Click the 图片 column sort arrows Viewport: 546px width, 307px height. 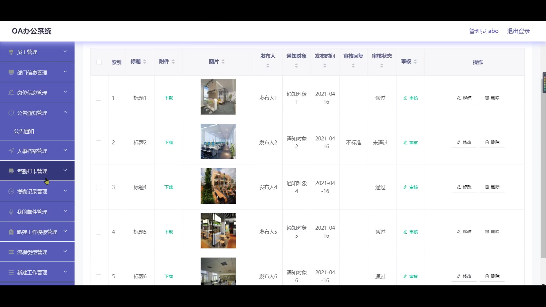[x=223, y=62]
